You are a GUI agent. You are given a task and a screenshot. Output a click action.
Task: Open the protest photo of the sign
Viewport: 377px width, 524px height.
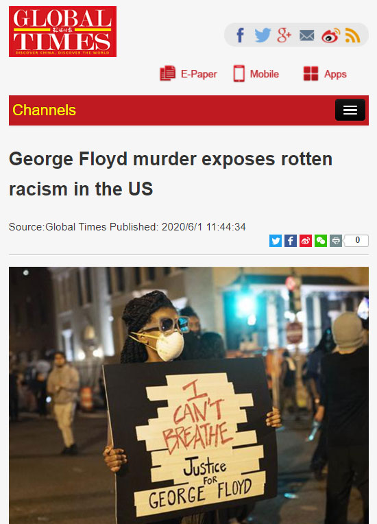tap(188, 395)
